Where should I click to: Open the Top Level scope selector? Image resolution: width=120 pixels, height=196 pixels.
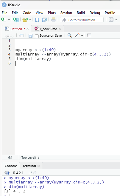[x=30, y=158]
